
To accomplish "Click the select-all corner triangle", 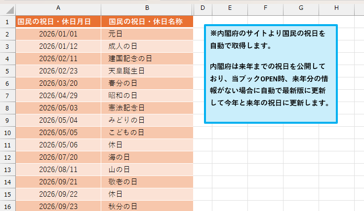I will click(x=10, y=10).
